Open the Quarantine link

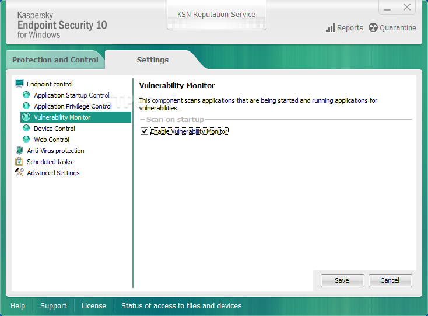tap(398, 28)
